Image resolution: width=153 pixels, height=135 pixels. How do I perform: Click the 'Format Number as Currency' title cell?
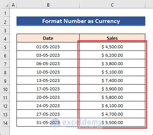pos(81,21)
